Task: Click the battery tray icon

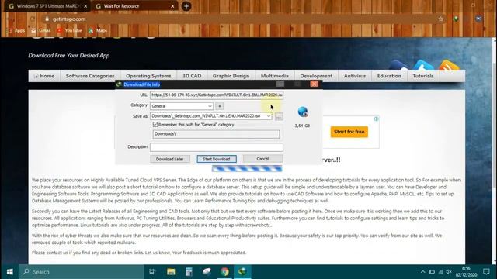Action: point(432,272)
